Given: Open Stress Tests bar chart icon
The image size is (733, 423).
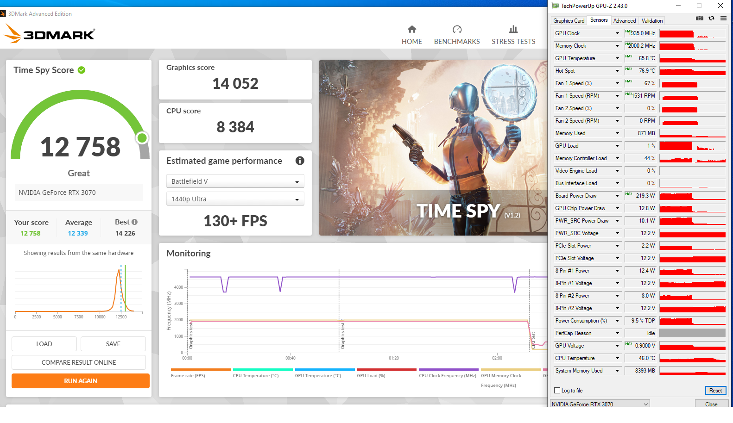Looking at the screenshot, I should pyautogui.click(x=513, y=29).
